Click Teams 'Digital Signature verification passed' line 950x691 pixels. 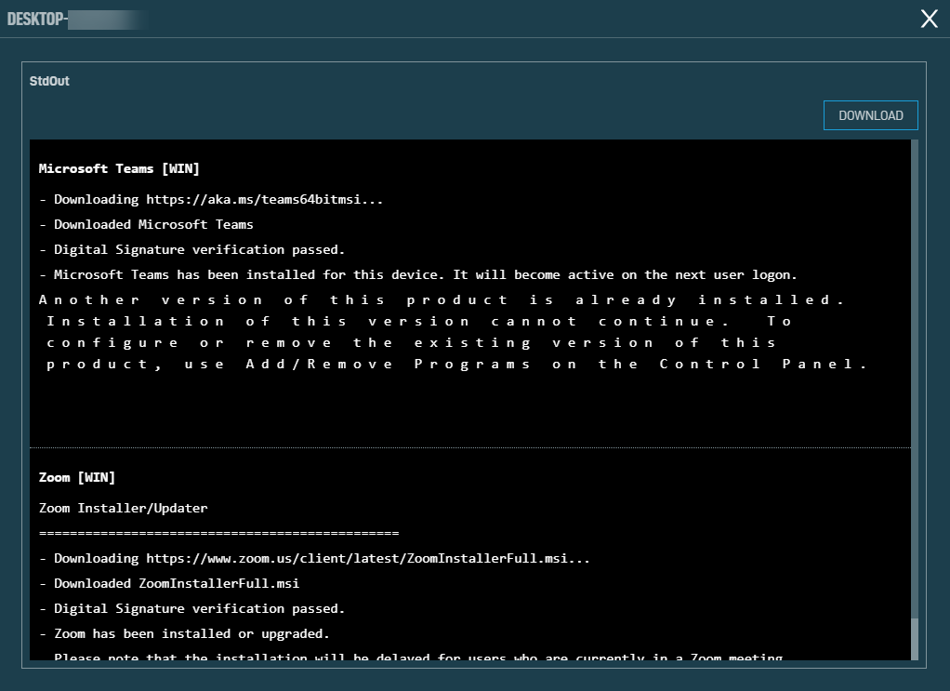click(x=192, y=250)
